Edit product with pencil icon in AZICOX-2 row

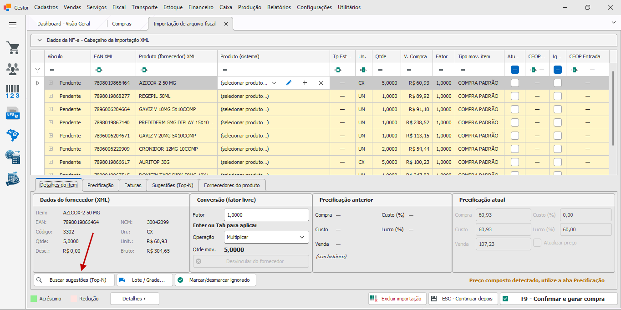[x=289, y=83]
